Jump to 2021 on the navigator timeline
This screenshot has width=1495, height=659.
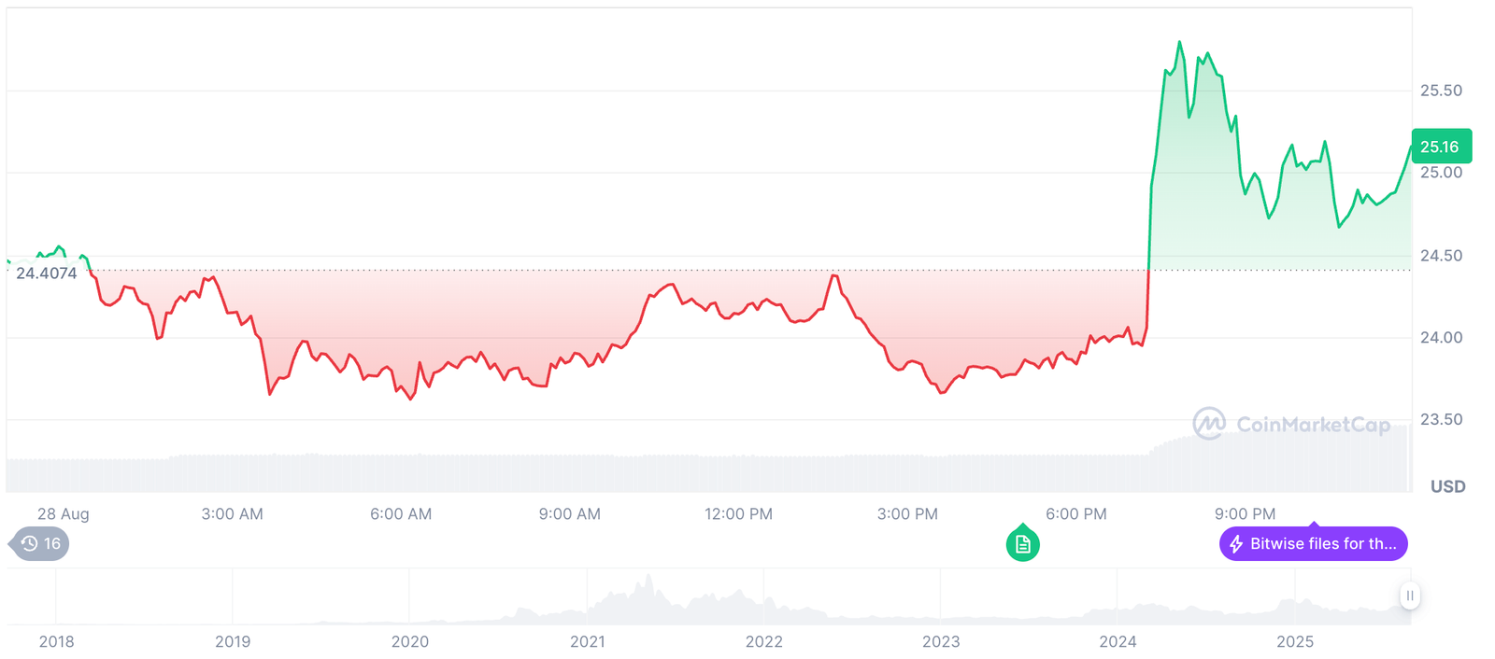click(x=587, y=641)
